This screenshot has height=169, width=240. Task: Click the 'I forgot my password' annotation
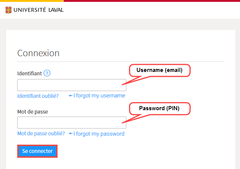[99, 134]
